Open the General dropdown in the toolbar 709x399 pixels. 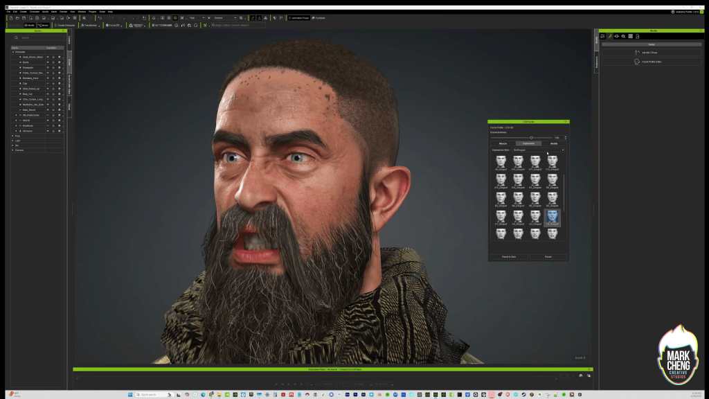225,18
